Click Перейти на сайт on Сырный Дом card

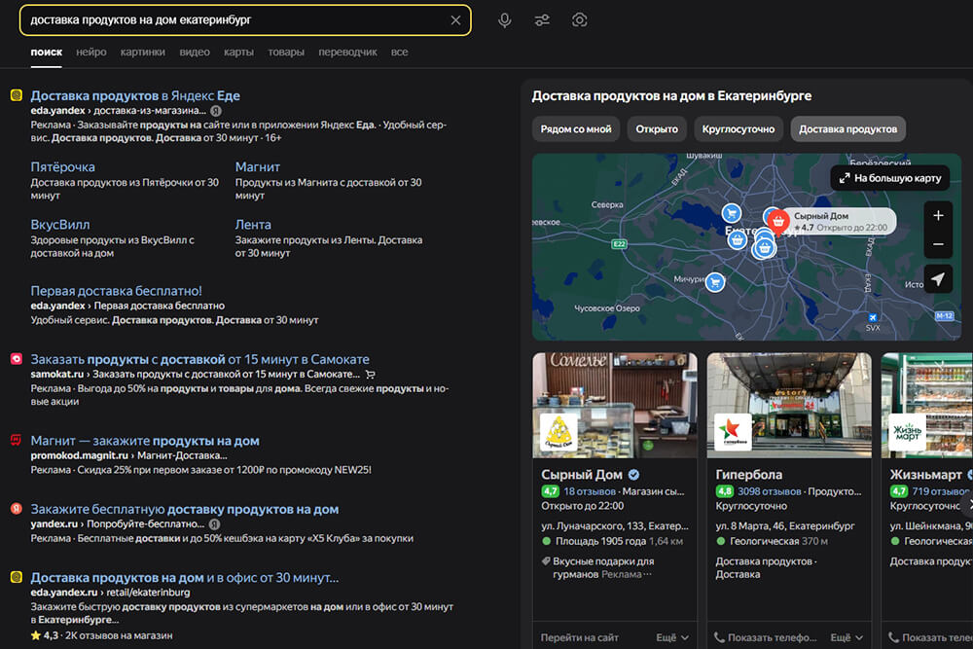(x=580, y=637)
